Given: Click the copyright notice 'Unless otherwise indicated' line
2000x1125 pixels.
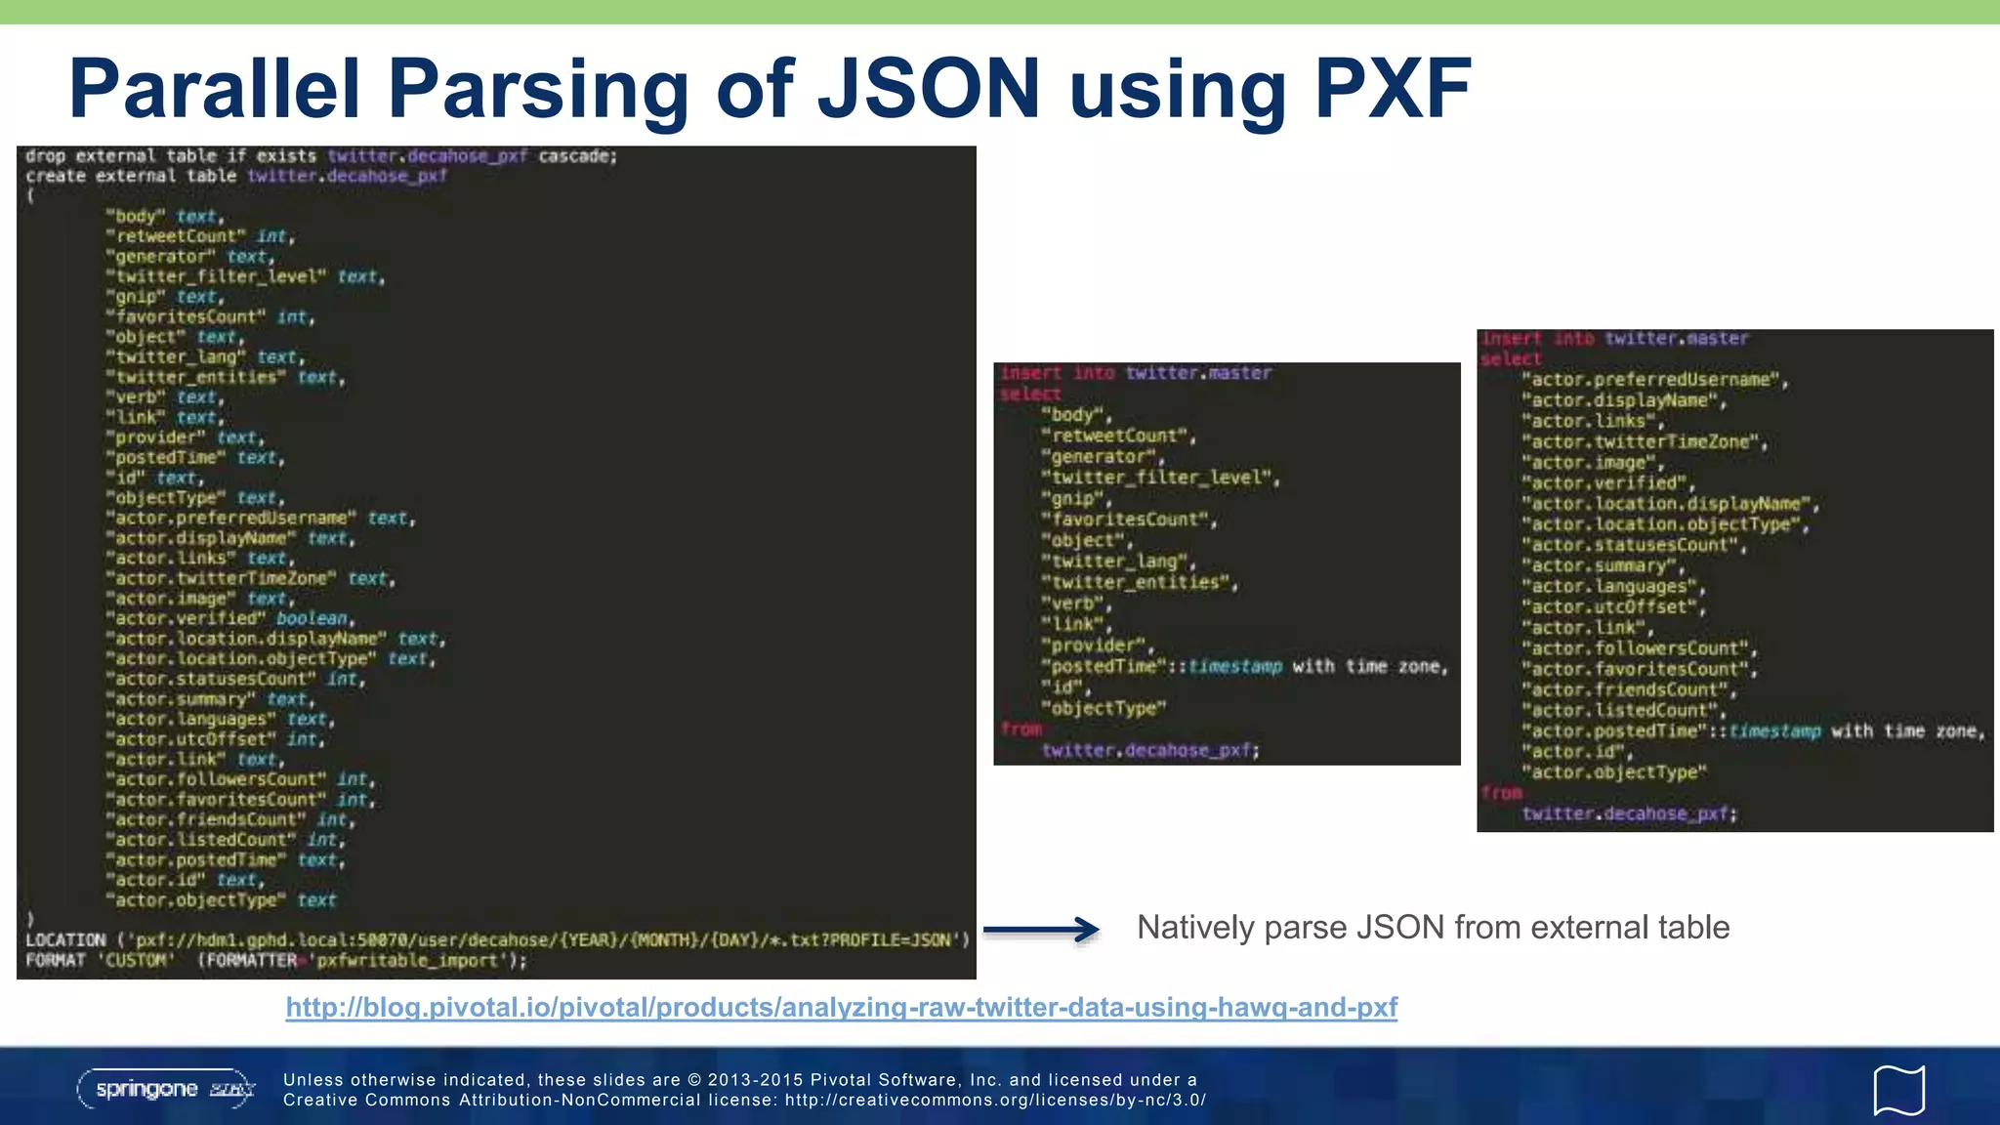Looking at the screenshot, I should (740, 1079).
